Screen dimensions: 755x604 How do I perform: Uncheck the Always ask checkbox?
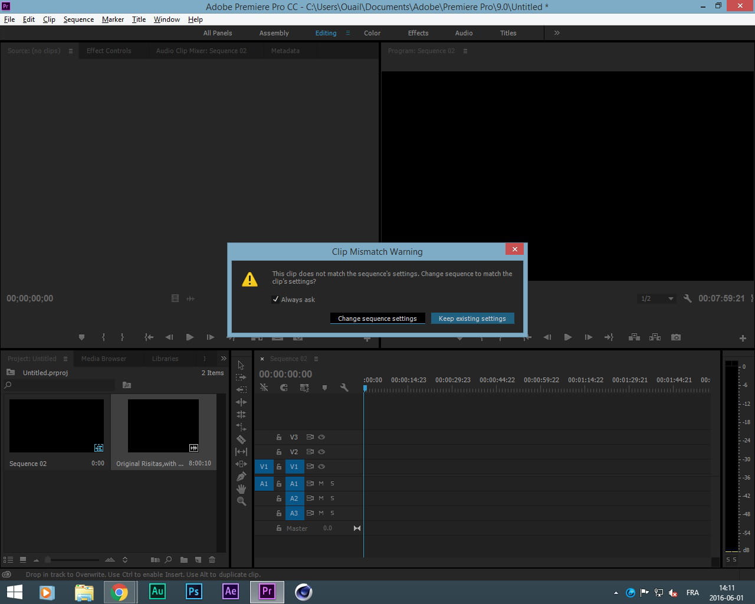(275, 299)
